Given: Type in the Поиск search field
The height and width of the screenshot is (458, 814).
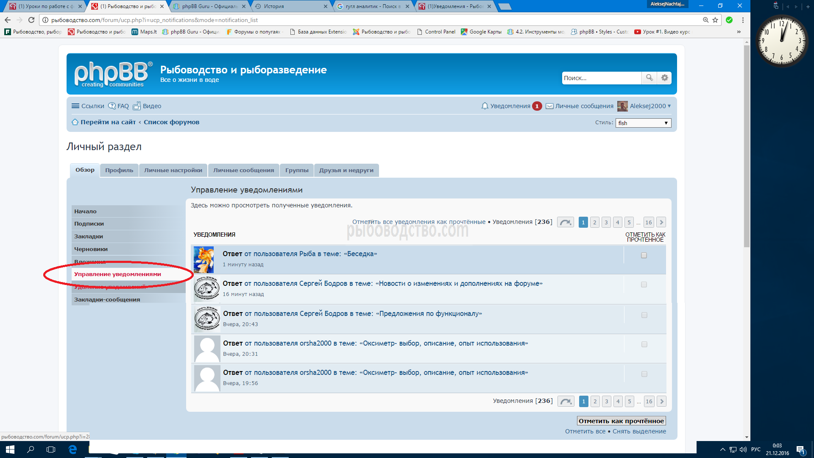Looking at the screenshot, I should (601, 78).
